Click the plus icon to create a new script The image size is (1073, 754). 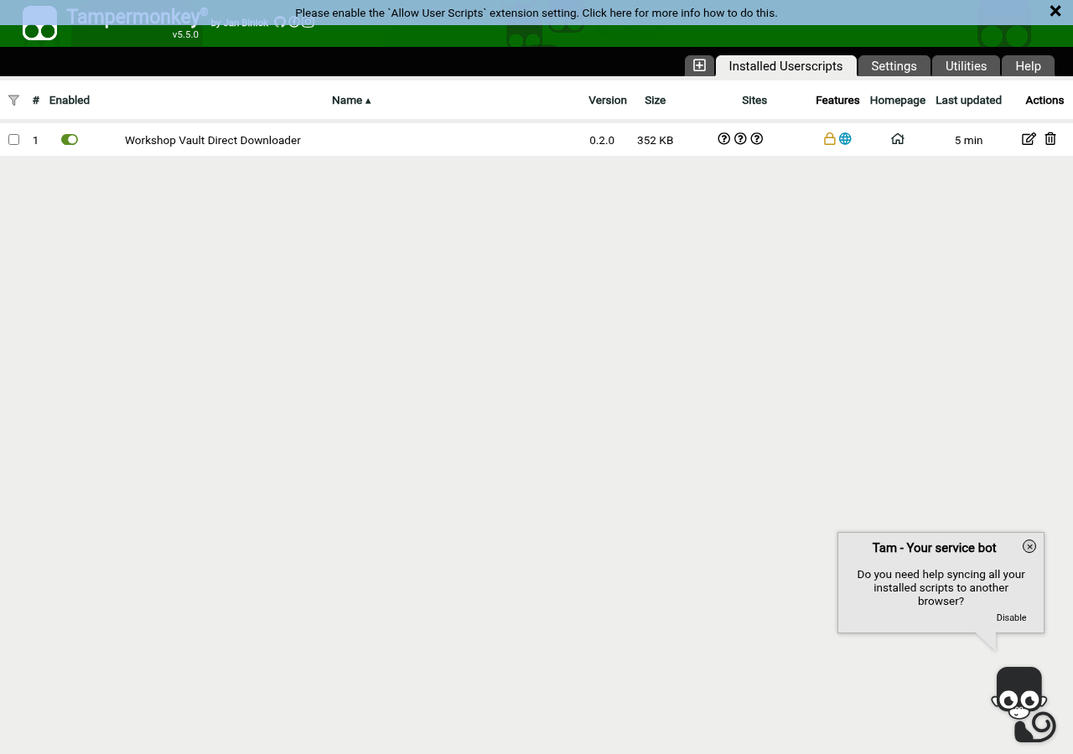pos(699,65)
